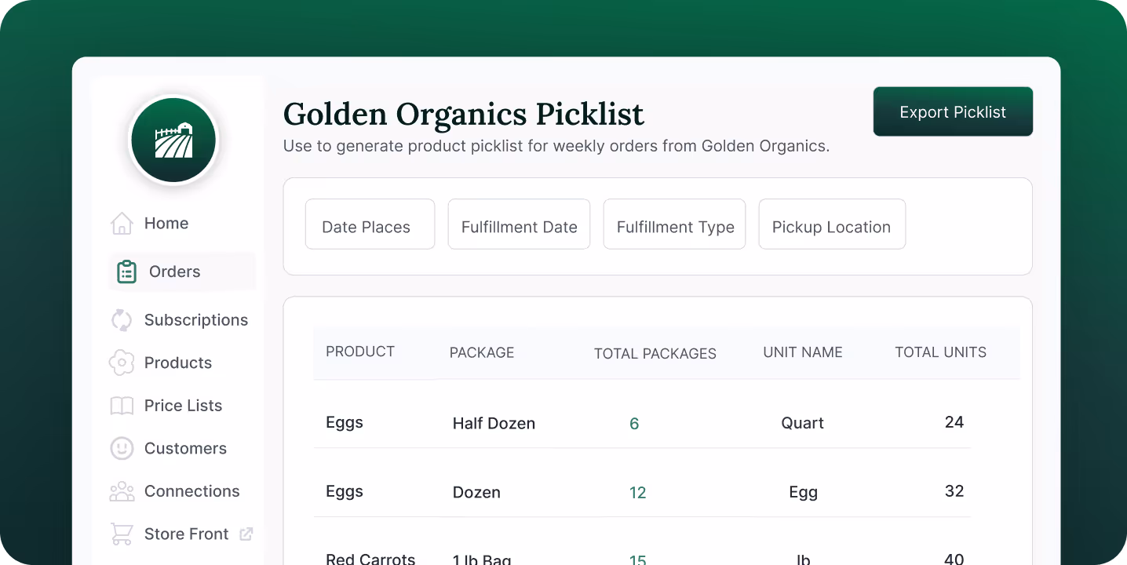Viewport: 1127px width, 565px height.
Task: Click the Export Picklist button
Action: click(x=952, y=111)
